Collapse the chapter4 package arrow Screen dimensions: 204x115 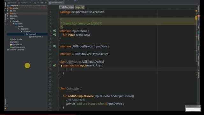24,34
